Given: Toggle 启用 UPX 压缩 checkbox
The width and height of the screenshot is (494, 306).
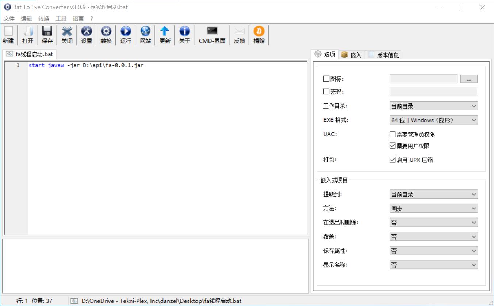Looking at the screenshot, I should point(392,160).
